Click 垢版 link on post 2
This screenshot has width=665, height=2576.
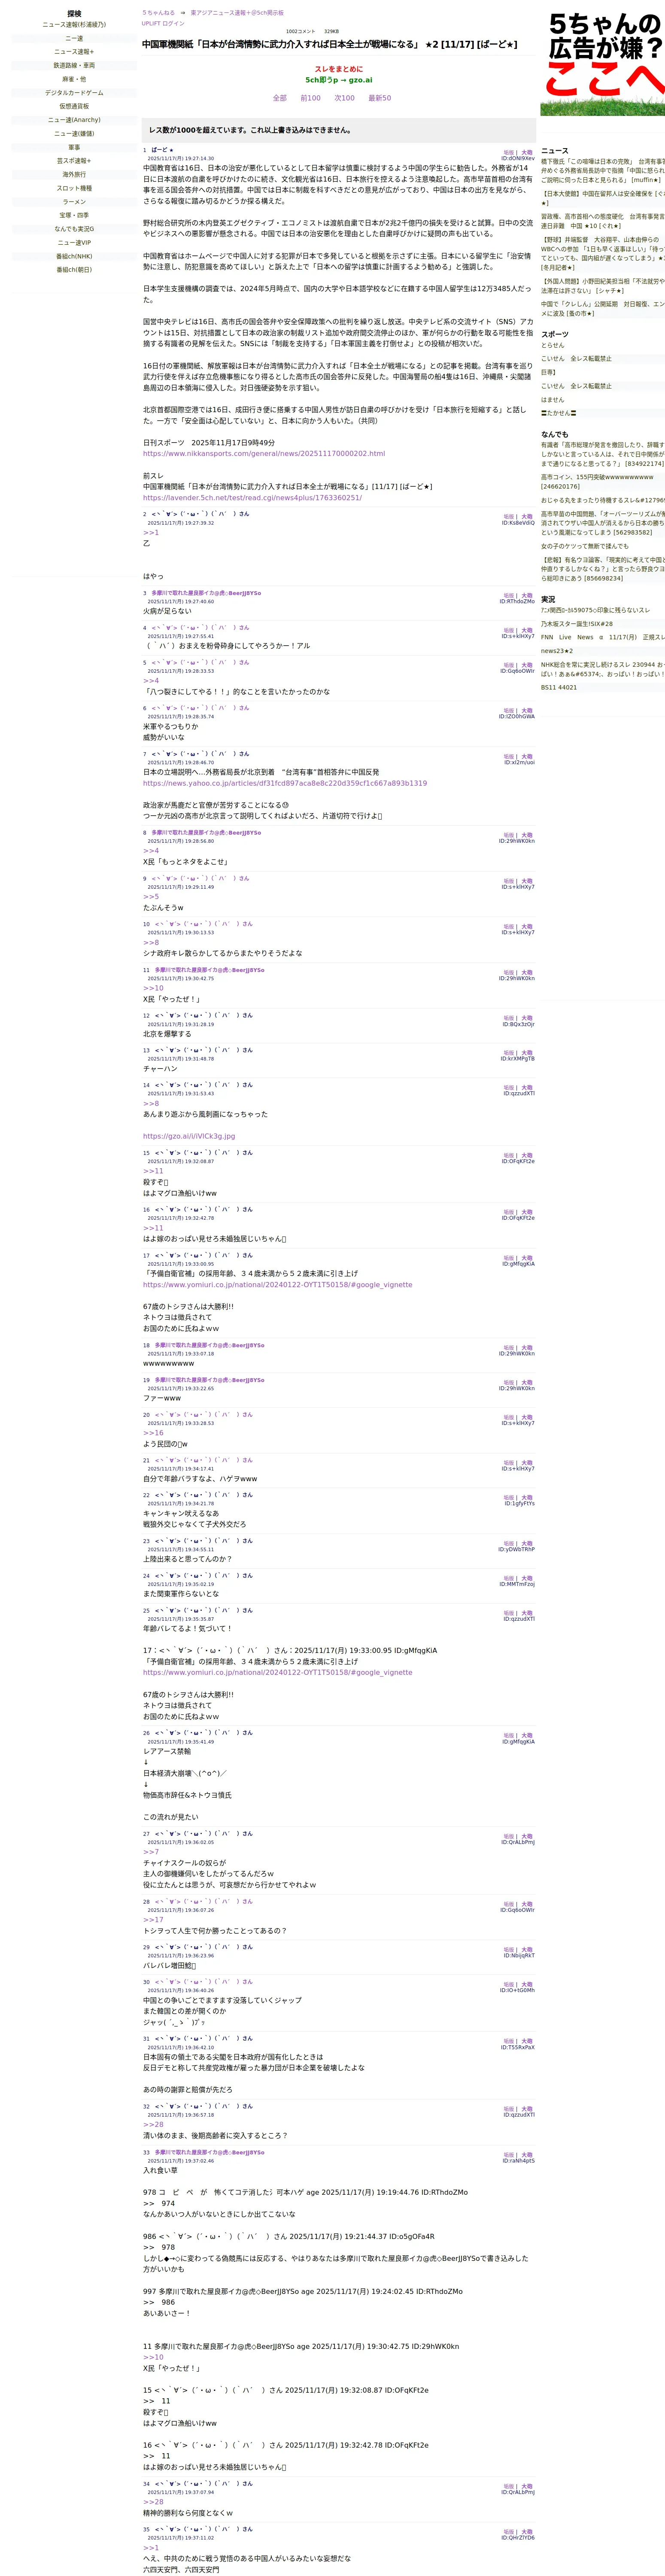pos(508,516)
